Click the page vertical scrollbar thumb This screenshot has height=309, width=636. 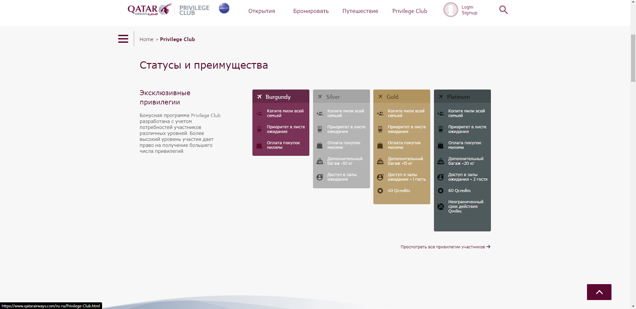click(x=633, y=58)
